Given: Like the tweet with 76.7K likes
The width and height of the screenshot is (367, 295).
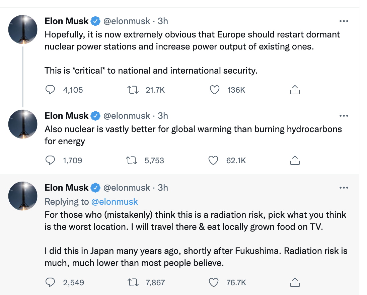Looking at the screenshot, I should click(213, 283).
